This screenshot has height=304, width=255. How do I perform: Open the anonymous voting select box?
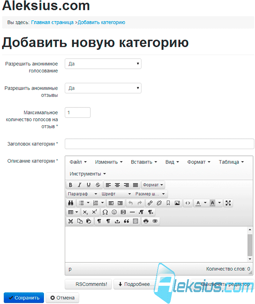[103, 64]
